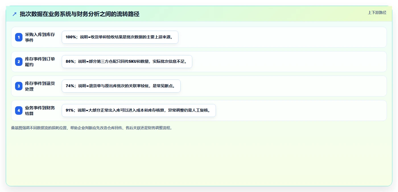Select step badge 3 for 库存事件到退货处理
This screenshot has height=192, width=398.
point(19,86)
